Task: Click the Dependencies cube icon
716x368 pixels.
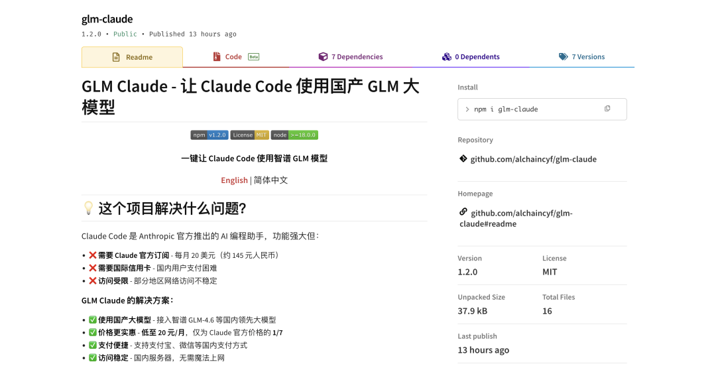Action: click(323, 56)
